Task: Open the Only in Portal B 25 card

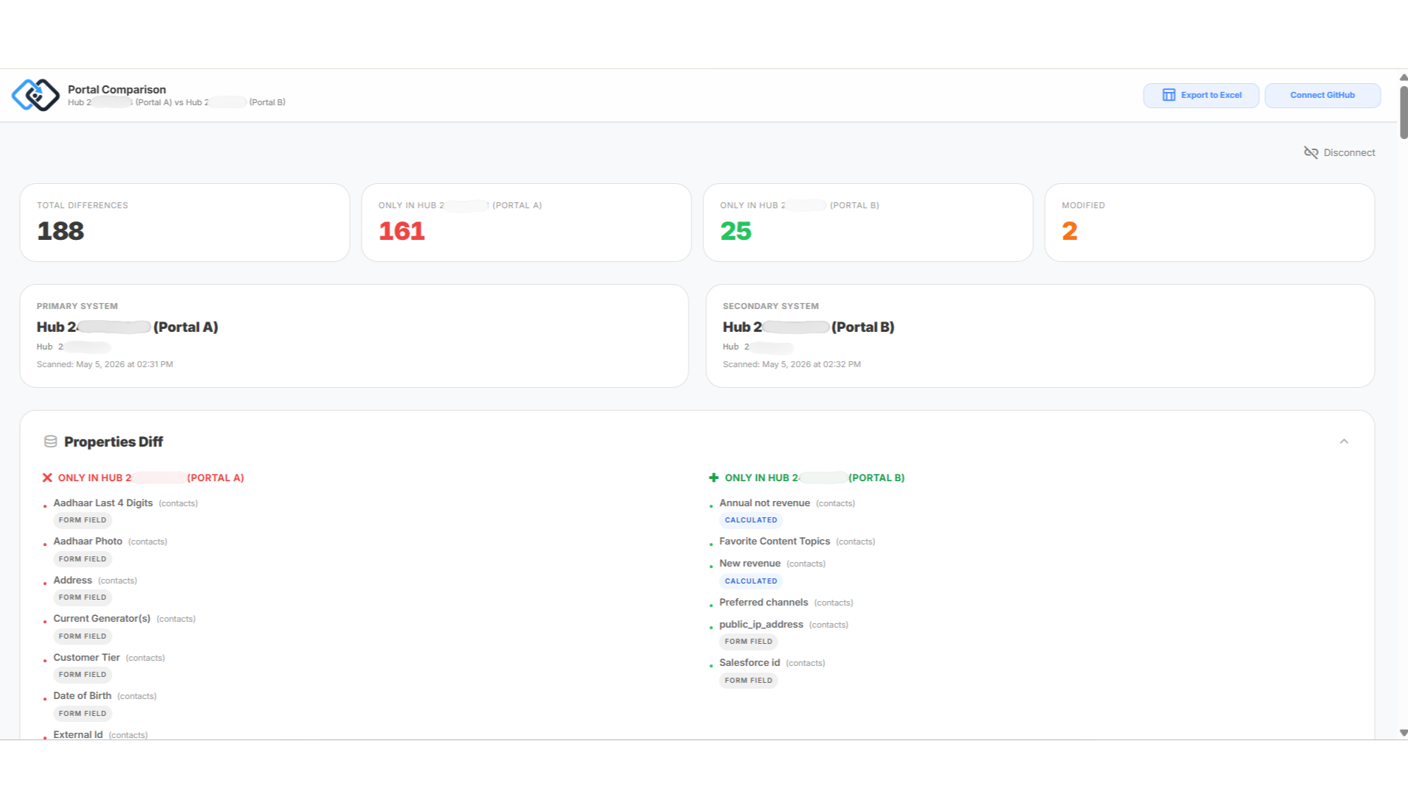Action: coord(867,222)
